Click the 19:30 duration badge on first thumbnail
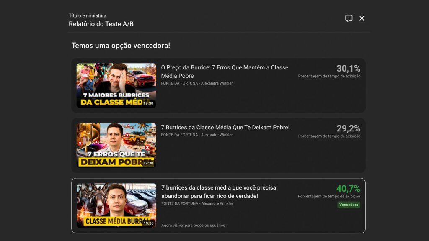Viewport: 429px width, 241px height. (148, 103)
